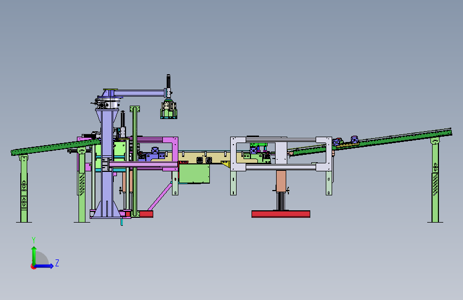Select the horizontal purple robot arm
This screenshot has height=300, width=463.
click(x=139, y=93)
